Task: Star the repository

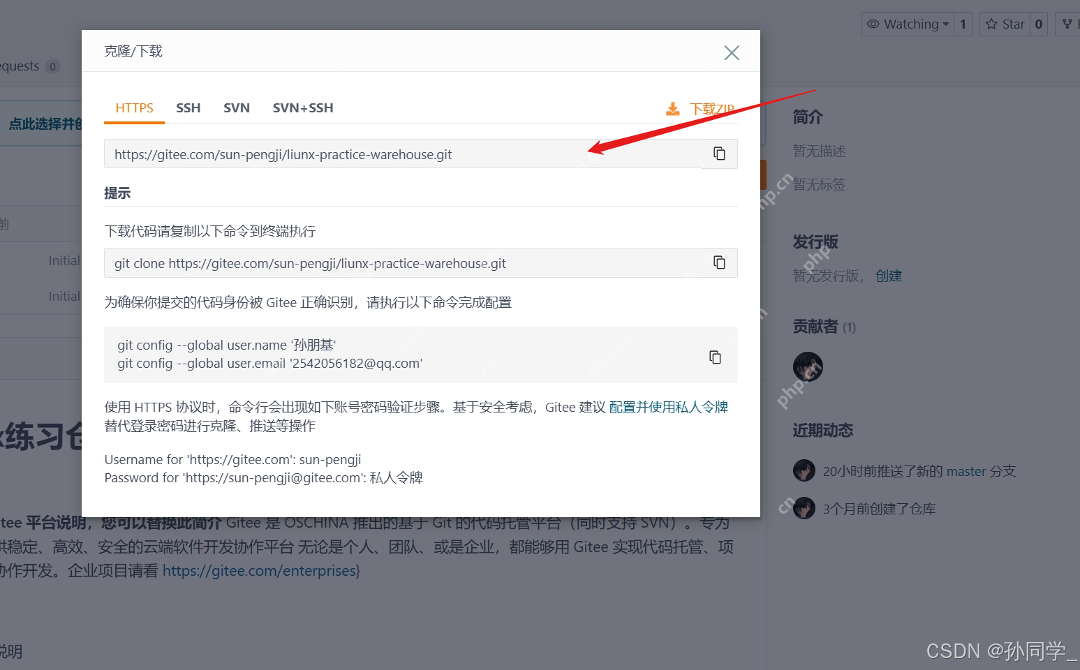Action: (x=1005, y=24)
